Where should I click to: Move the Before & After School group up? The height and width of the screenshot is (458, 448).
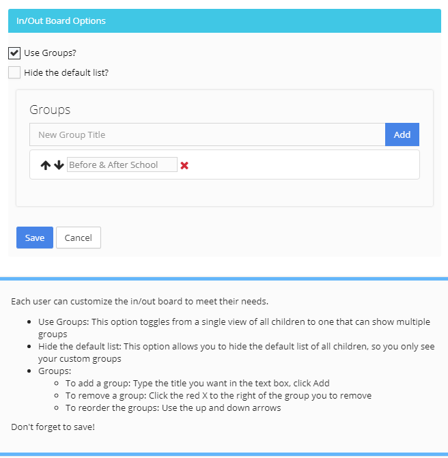(x=46, y=165)
